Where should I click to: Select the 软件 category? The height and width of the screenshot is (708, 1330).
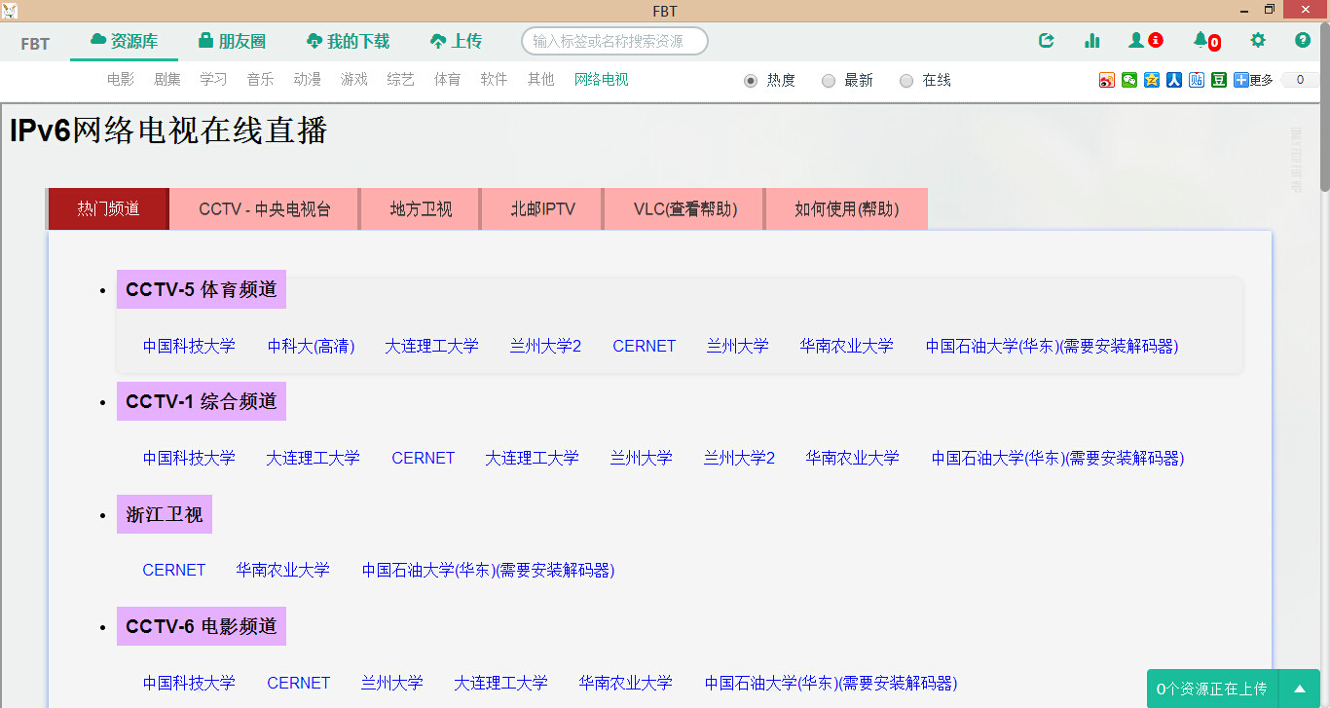pyautogui.click(x=495, y=80)
